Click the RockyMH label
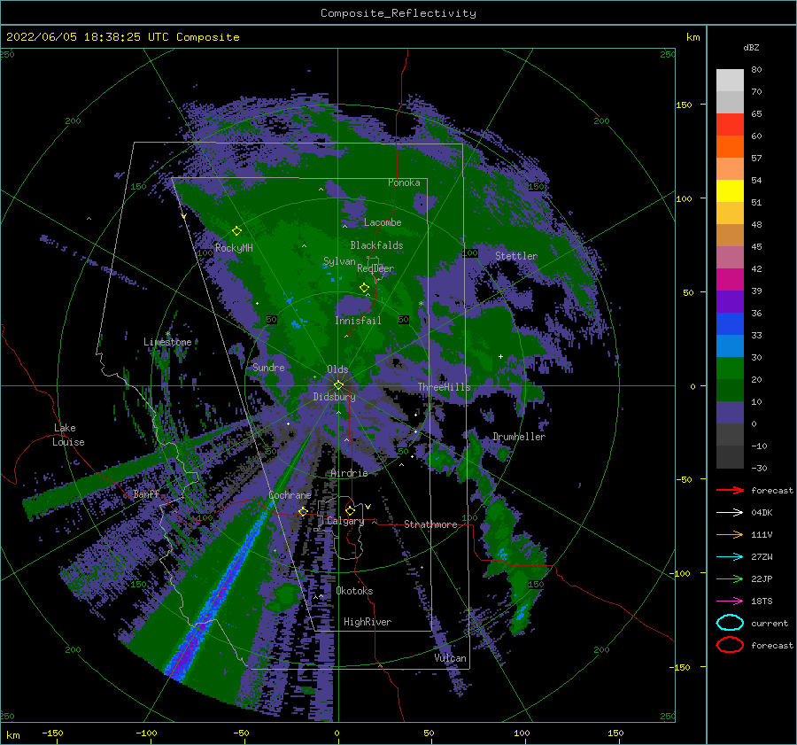Screen dimensions: 797x745 [x=234, y=248]
